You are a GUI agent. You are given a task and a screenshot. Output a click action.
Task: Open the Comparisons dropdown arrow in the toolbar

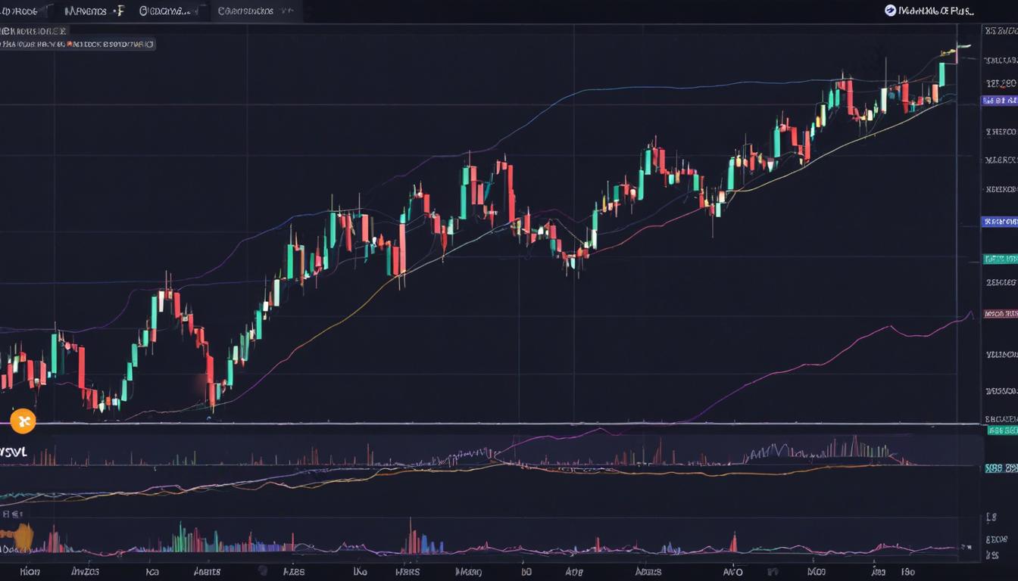coord(285,11)
